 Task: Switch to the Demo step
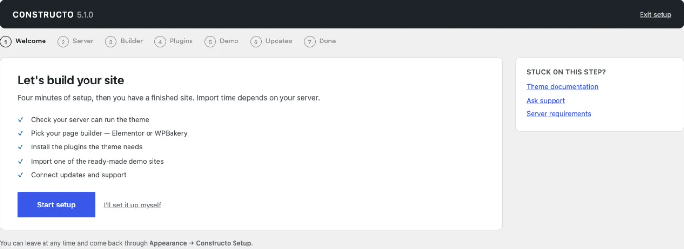(222, 41)
